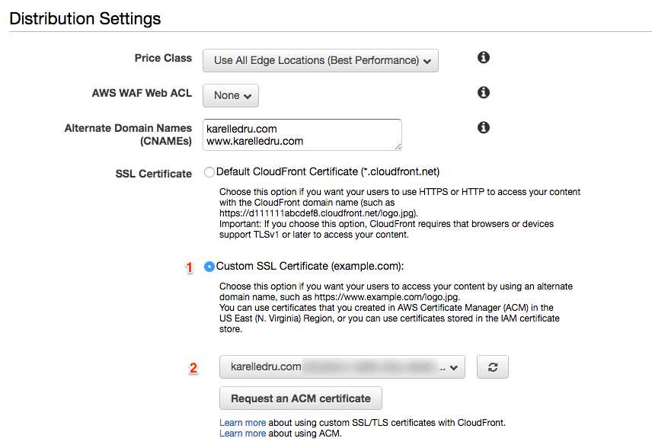Viewport: 652px width, 448px height.
Task: Click inside the CNAMEs text field
Action: [302, 135]
